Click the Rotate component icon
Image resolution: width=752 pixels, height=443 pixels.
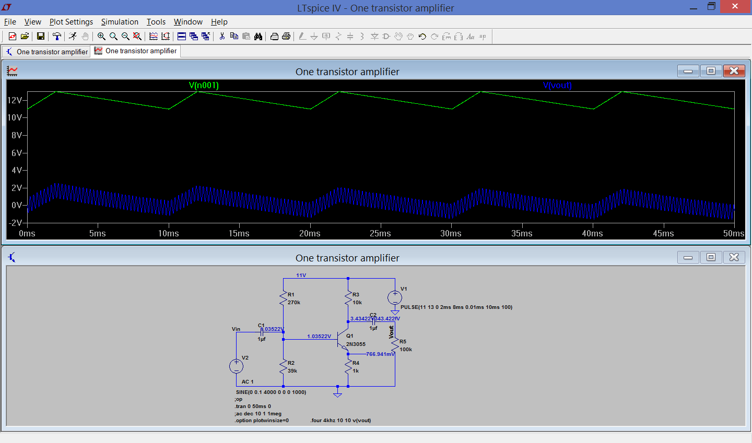click(446, 36)
